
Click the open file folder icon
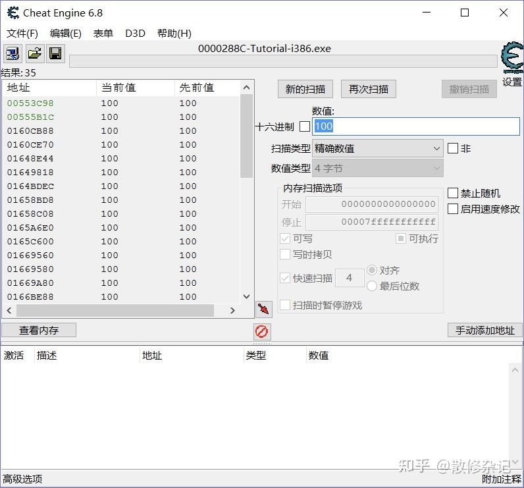tap(35, 53)
